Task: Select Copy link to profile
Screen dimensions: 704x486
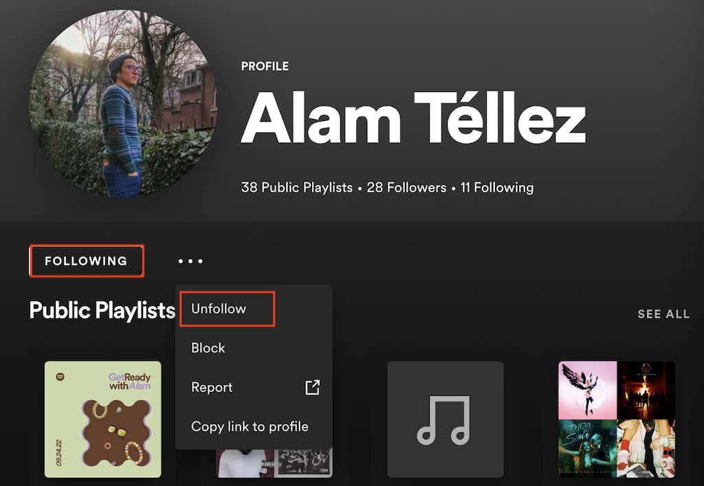Action: click(x=249, y=426)
